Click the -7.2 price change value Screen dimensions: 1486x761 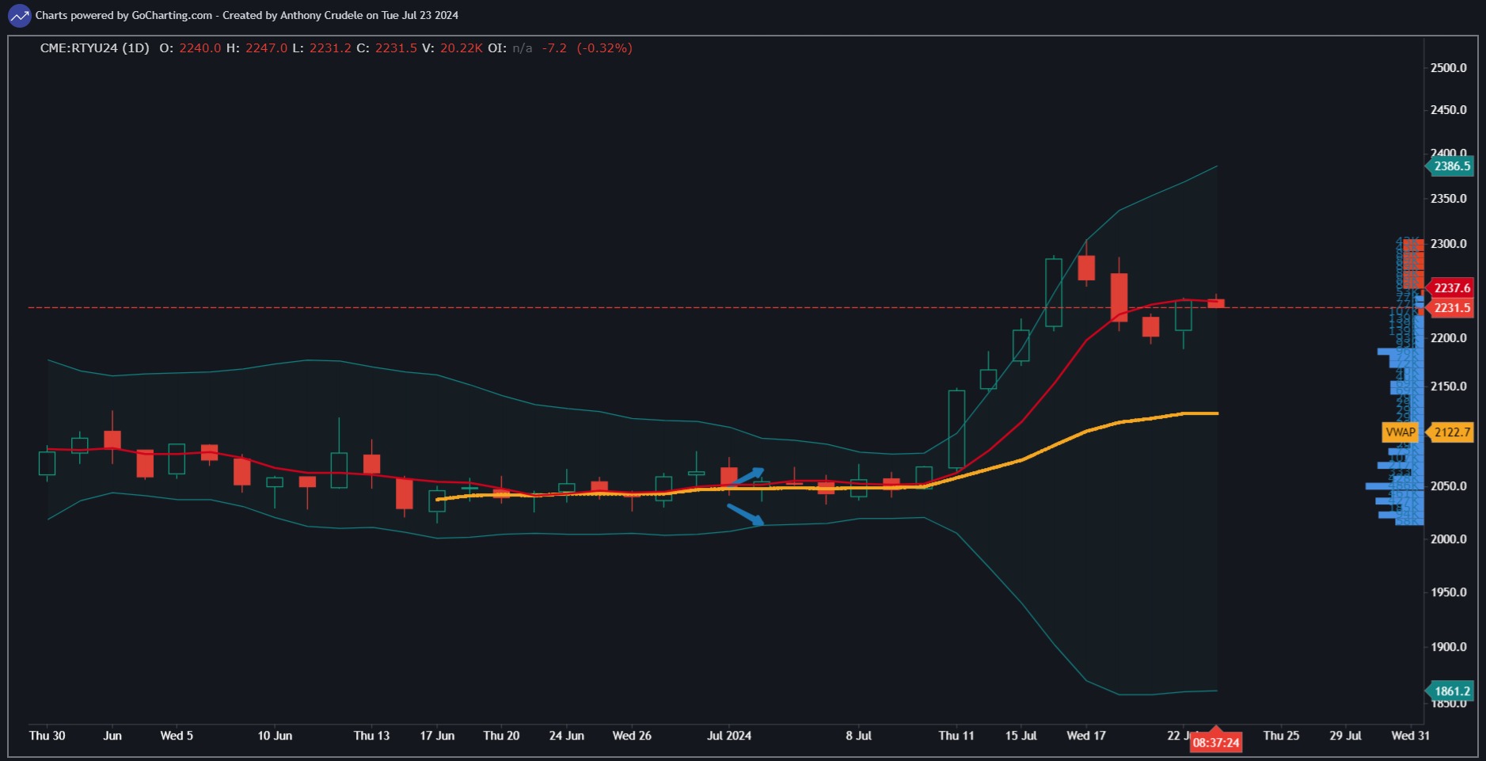554,48
